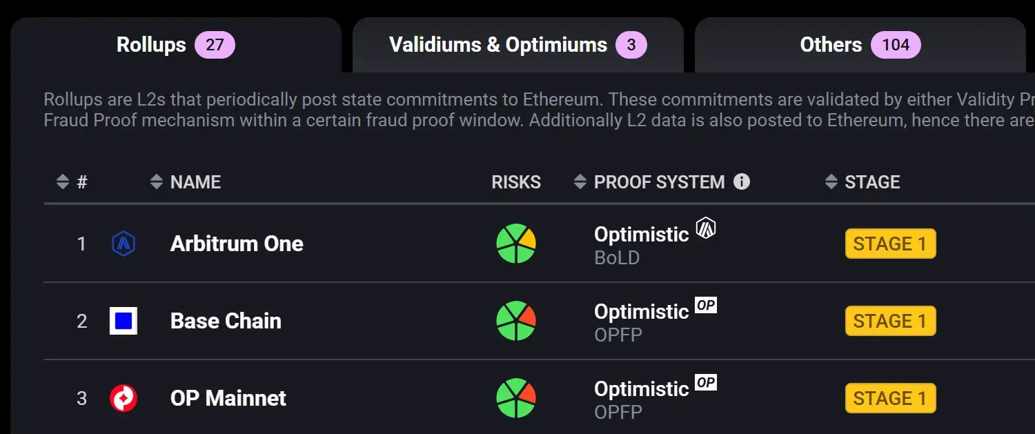The image size is (1035, 434).
Task: Click the Stage 1 badge for OP Mainnet
Action: [x=890, y=398]
